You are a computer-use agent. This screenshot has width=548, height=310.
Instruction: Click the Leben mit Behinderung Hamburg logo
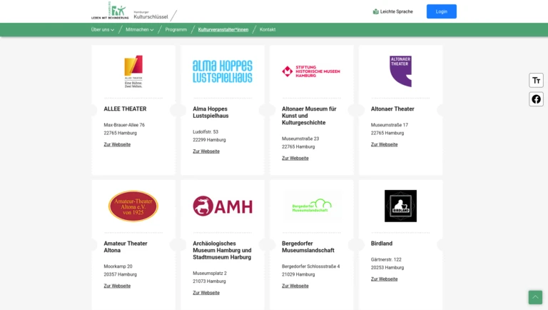110,11
